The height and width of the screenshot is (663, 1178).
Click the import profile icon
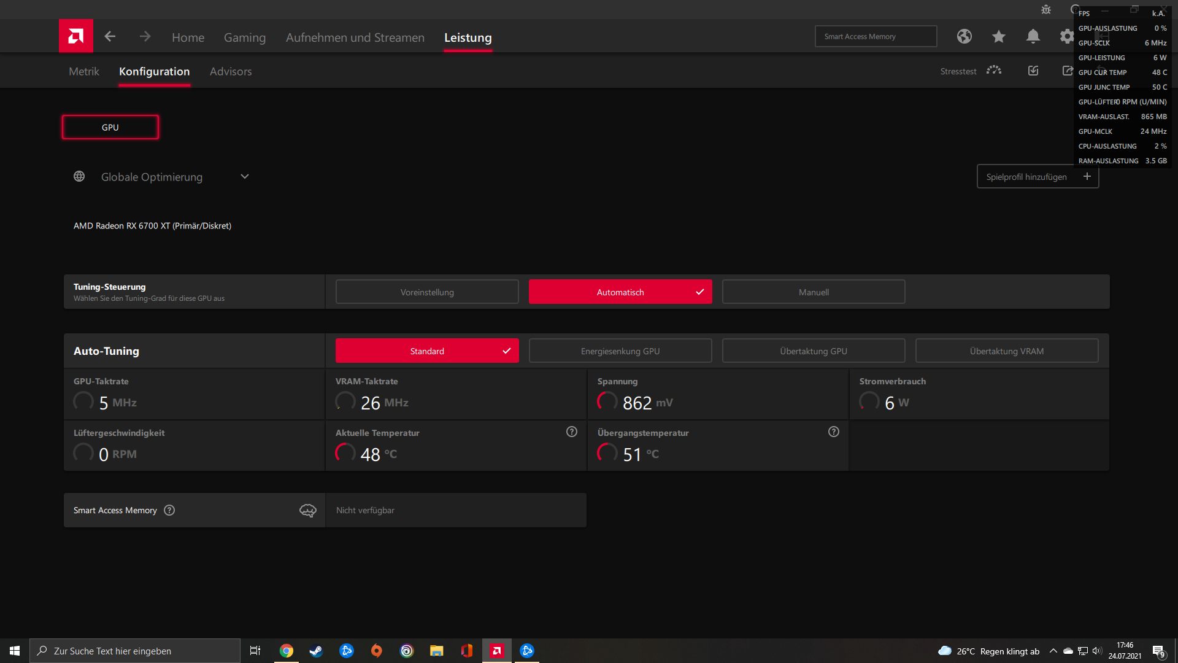[x=1033, y=71]
